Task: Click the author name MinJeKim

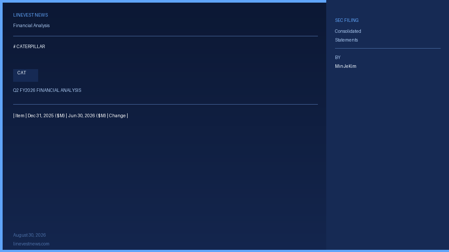Action: pyautogui.click(x=346, y=66)
